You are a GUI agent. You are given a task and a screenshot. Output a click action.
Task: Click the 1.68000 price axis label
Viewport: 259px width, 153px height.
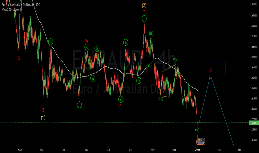point(254,26)
